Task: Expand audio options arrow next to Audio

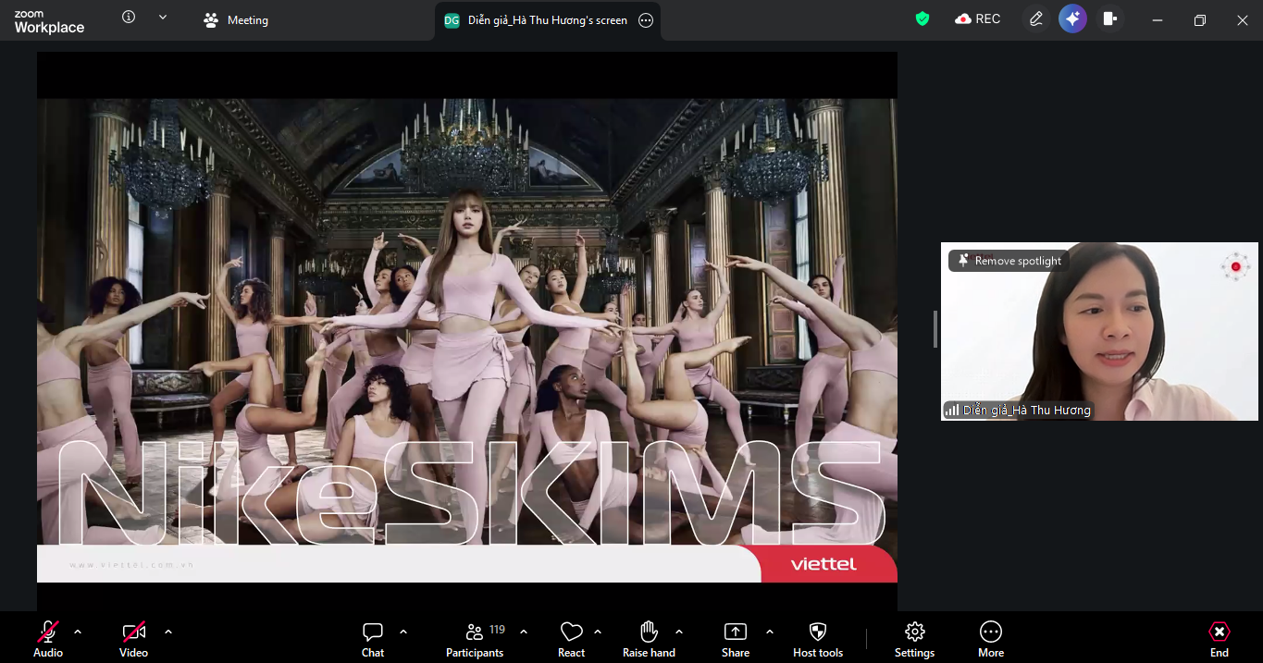Action: coord(78,632)
